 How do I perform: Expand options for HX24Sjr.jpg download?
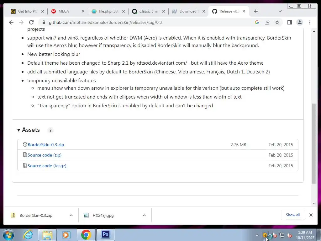coord(144,215)
